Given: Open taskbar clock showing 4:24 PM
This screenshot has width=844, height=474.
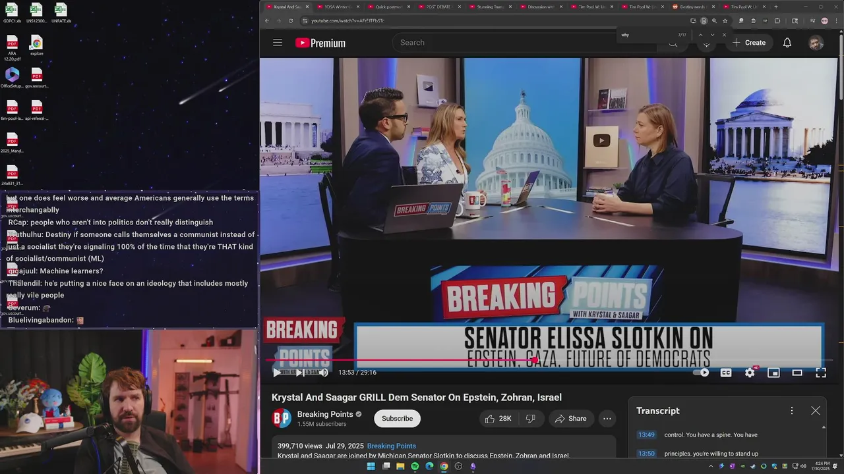Looking at the screenshot, I should (821, 466).
